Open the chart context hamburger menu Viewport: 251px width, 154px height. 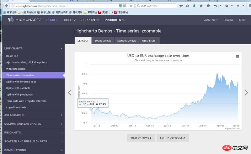click(x=237, y=56)
